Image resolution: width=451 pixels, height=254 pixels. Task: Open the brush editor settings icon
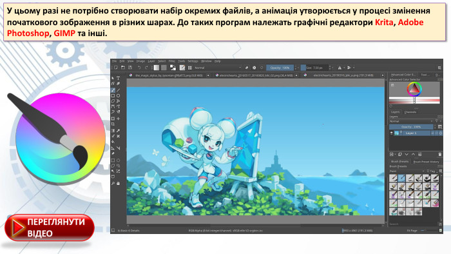tap(182, 68)
